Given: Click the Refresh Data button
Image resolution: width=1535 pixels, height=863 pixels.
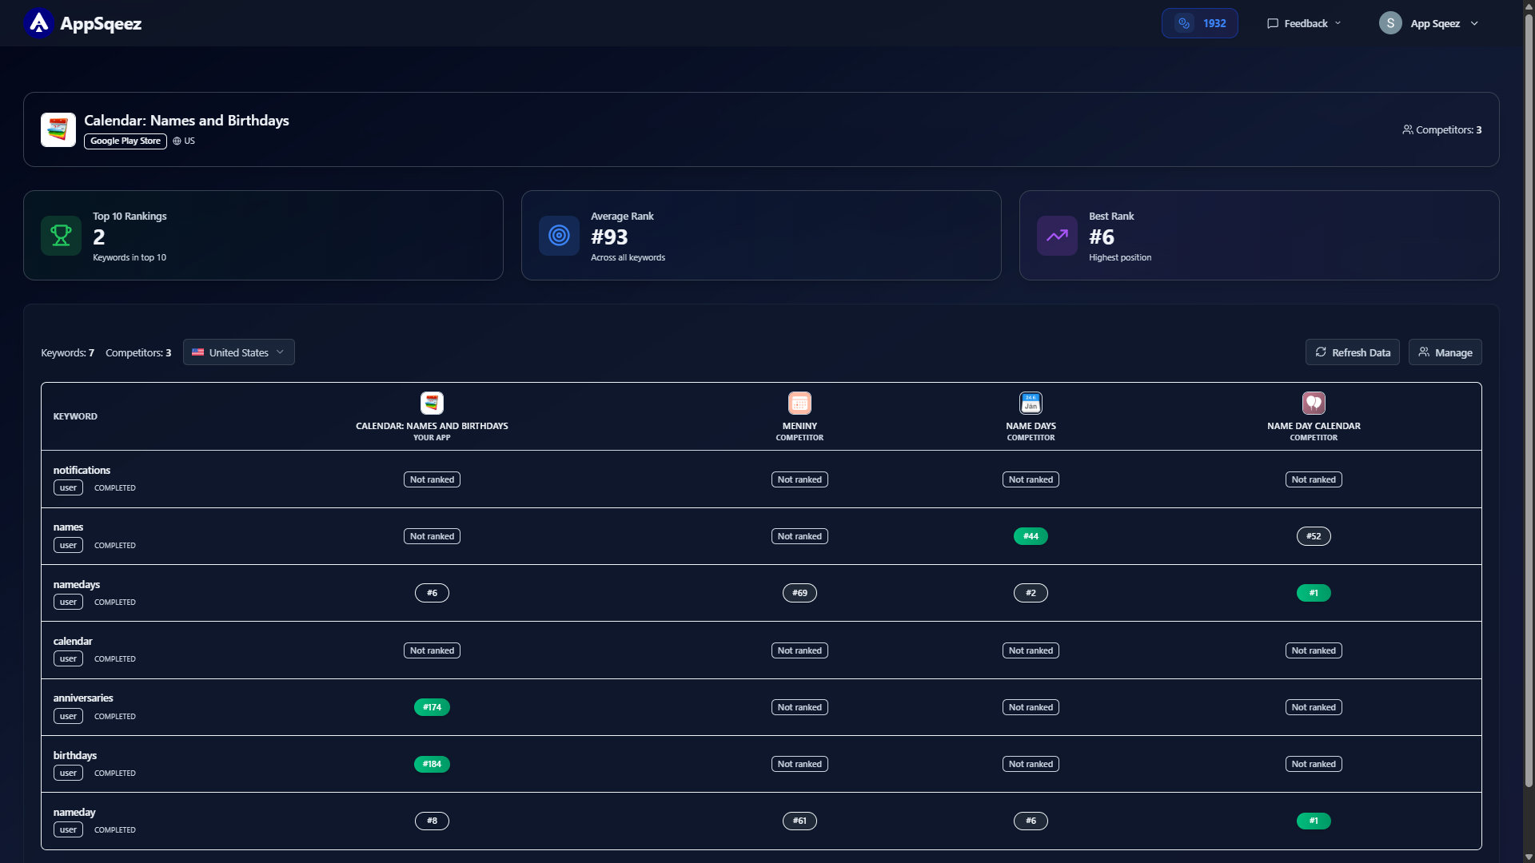Looking at the screenshot, I should (x=1352, y=352).
